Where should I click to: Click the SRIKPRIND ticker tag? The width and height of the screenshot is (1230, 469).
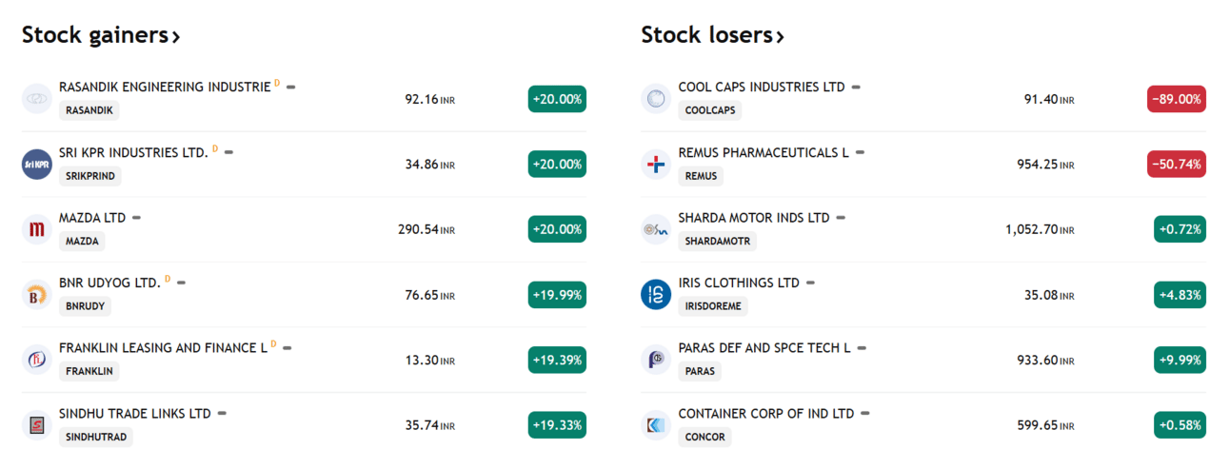tap(89, 176)
